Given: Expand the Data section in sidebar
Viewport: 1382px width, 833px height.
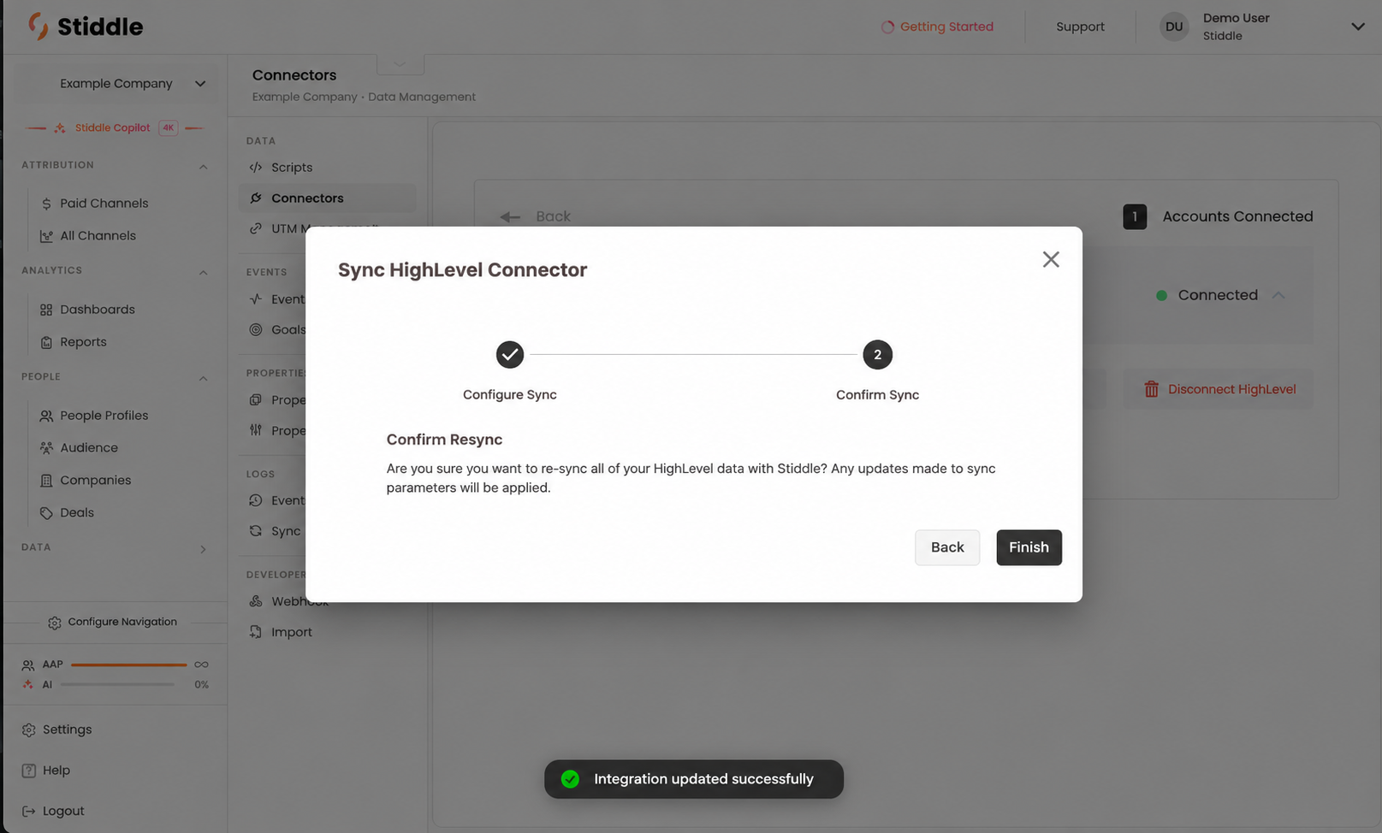Looking at the screenshot, I should point(203,549).
